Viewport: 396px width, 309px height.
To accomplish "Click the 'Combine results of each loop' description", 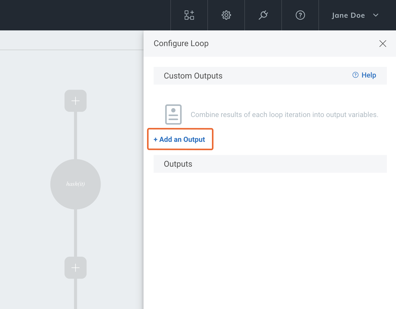I will pyautogui.click(x=284, y=115).
